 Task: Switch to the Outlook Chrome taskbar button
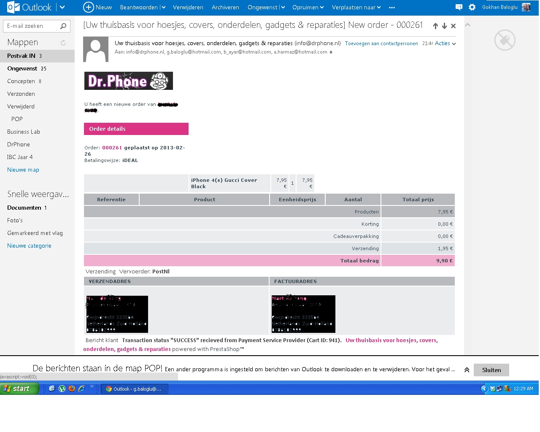tap(135, 389)
